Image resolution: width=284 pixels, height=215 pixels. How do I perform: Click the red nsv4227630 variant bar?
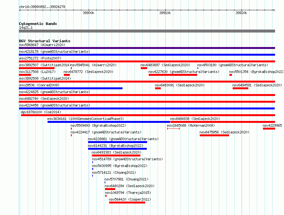tap(173, 75)
